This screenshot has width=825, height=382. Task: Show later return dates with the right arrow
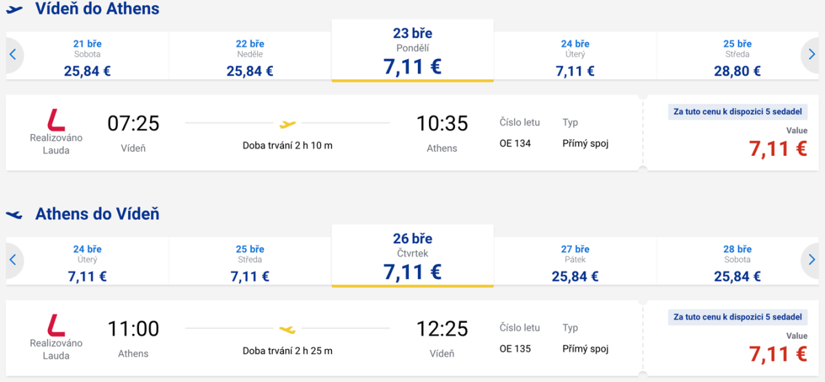tap(812, 260)
